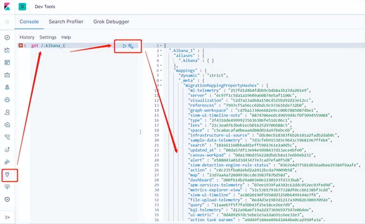Viewport: 365px width, 224px height.
Task: Open Recently viewed clock icon
Action: [x=7, y=22]
